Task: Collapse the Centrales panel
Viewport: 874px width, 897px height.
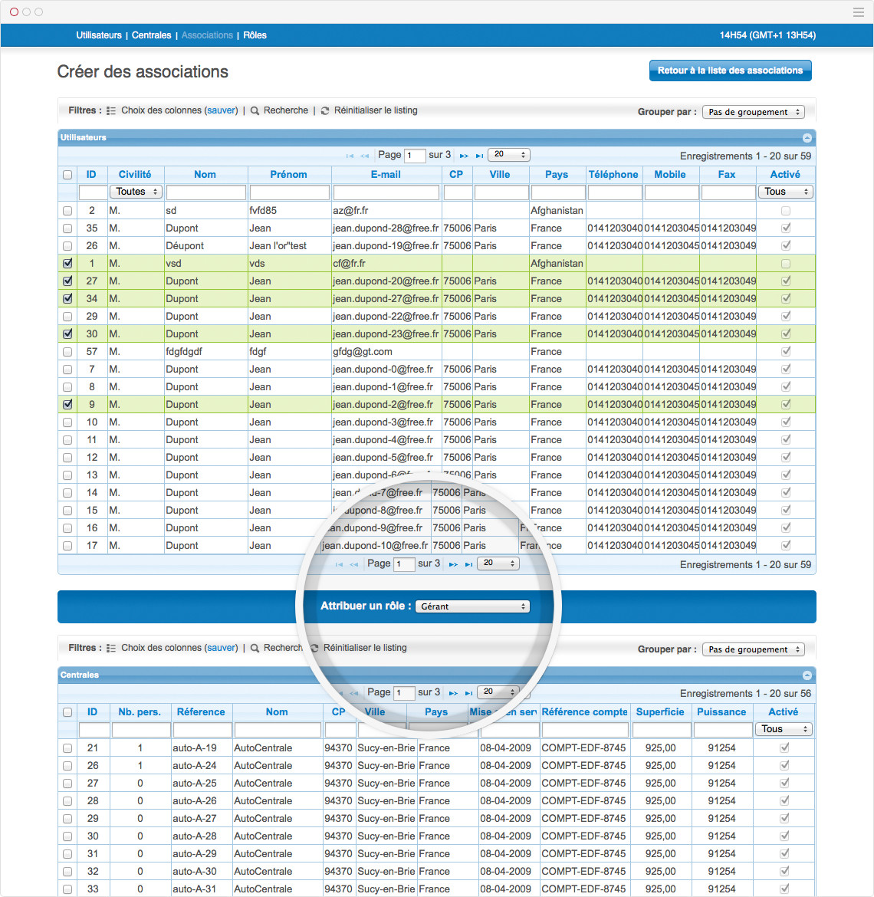Action: pyautogui.click(x=807, y=675)
